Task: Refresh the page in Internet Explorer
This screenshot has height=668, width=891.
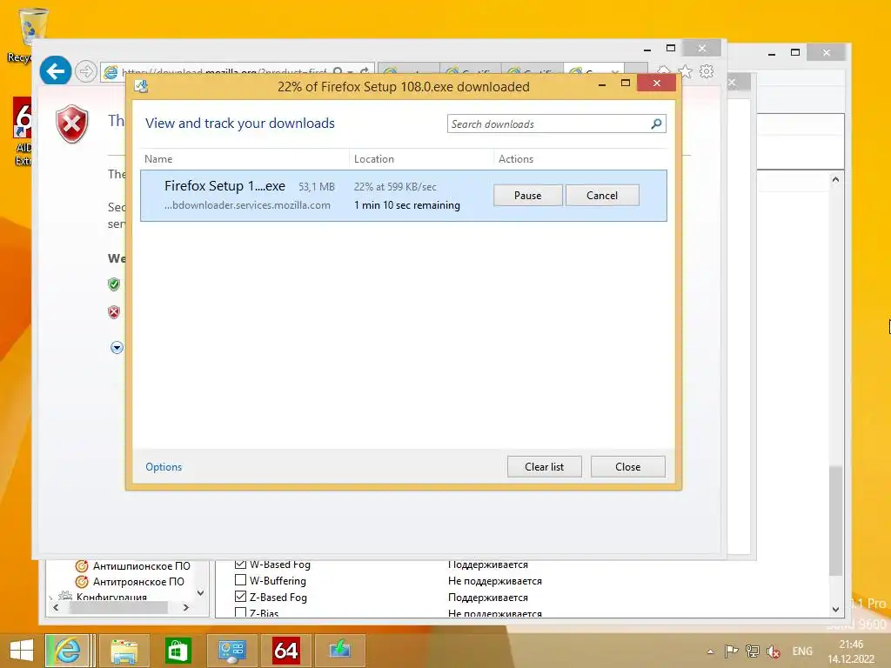Action: (365, 71)
